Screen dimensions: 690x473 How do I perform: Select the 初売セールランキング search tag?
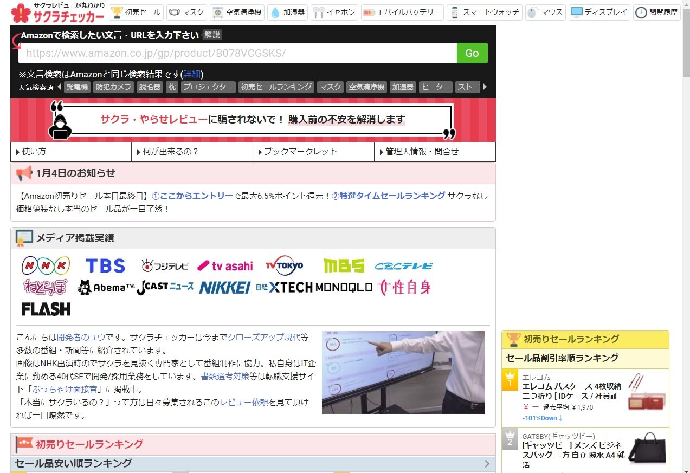(276, 87)
